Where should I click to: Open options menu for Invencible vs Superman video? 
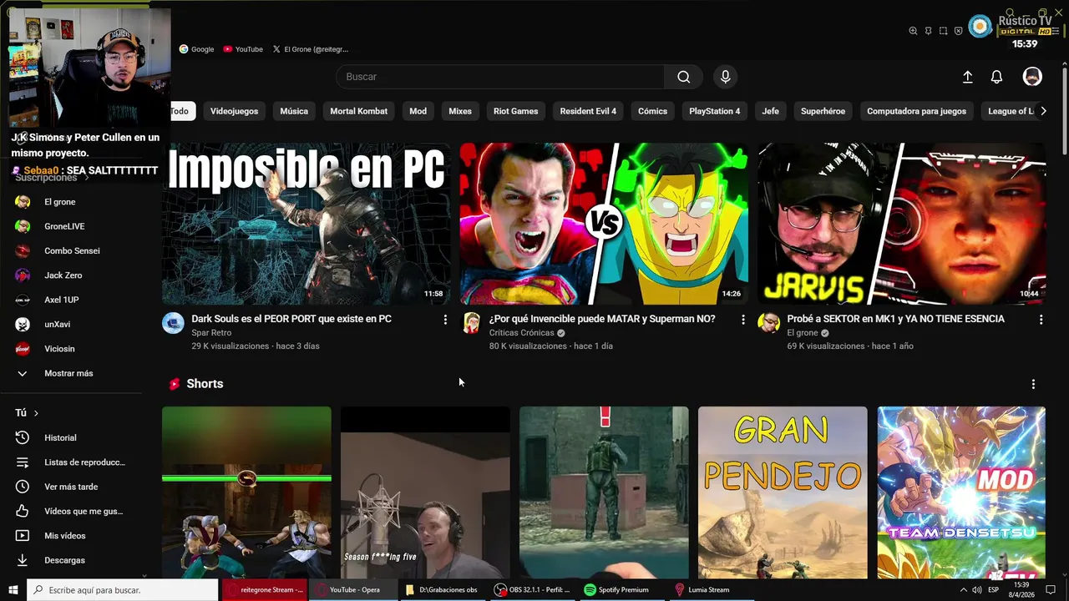[x=743, y=320]
